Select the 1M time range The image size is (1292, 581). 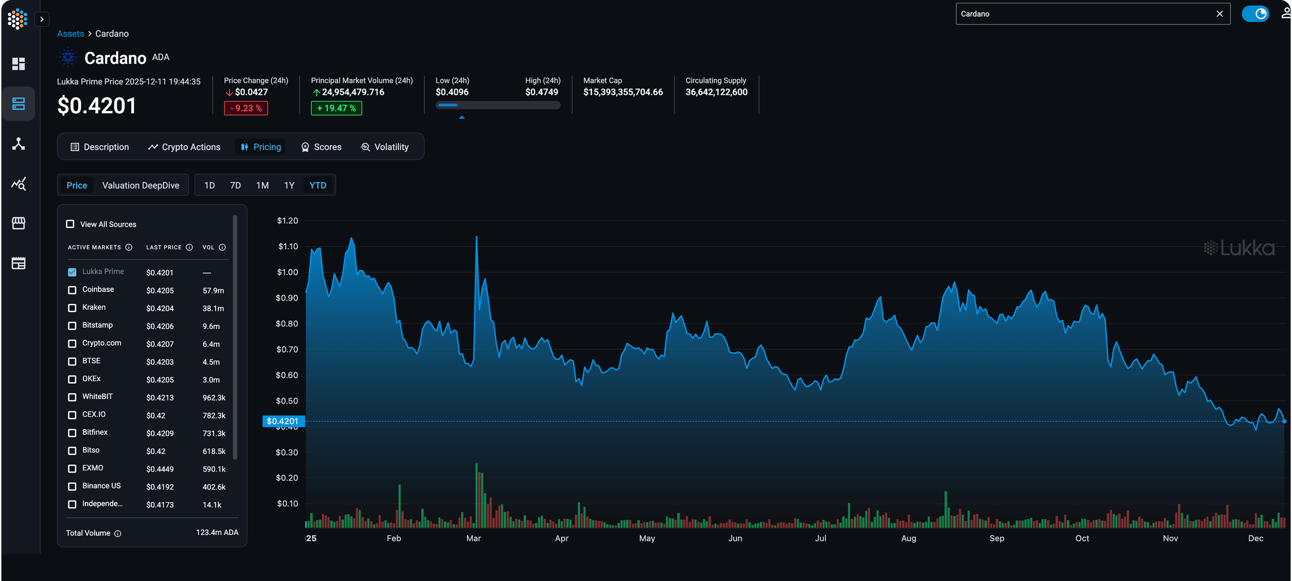click(262, 185)
